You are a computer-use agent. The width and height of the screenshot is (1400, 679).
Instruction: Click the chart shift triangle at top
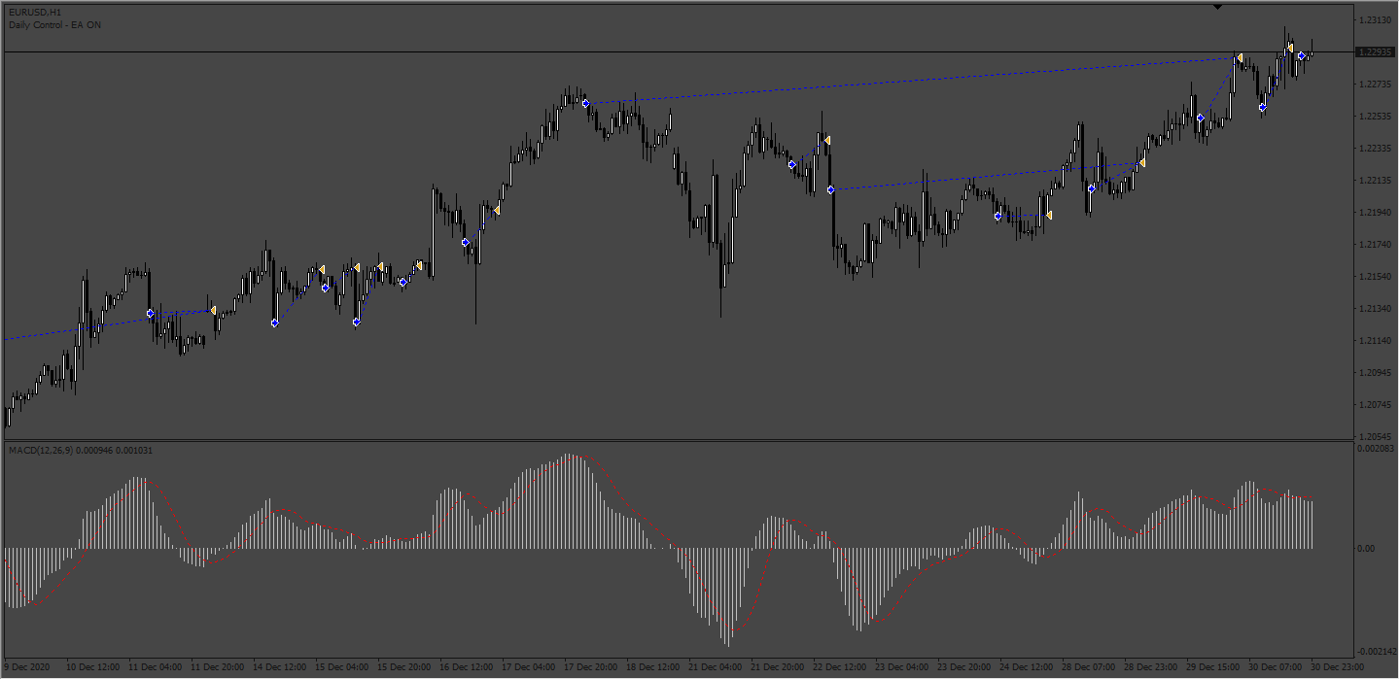click(1217, 7)
